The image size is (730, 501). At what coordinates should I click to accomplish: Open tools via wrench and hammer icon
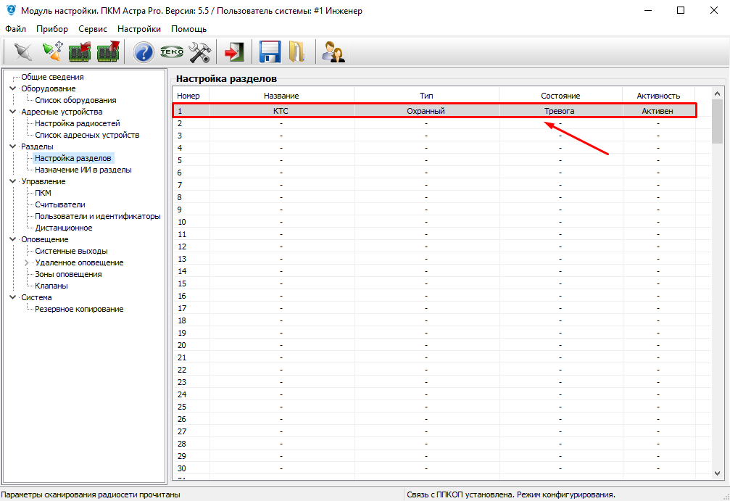coord(199,52)
